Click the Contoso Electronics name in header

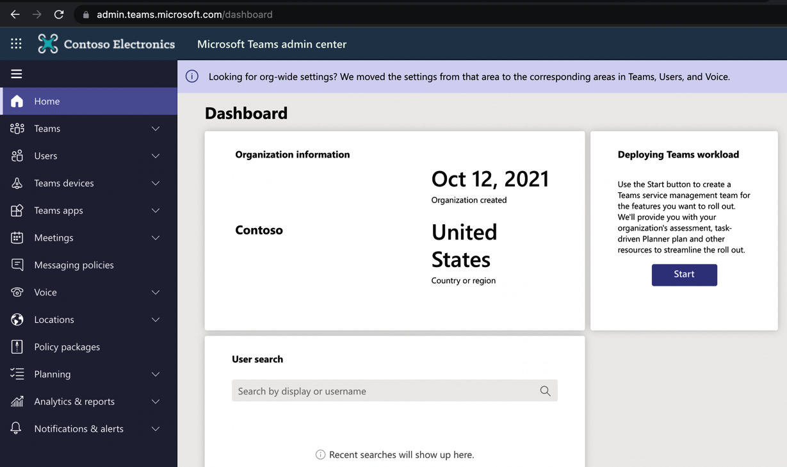(x=119, y=44)
